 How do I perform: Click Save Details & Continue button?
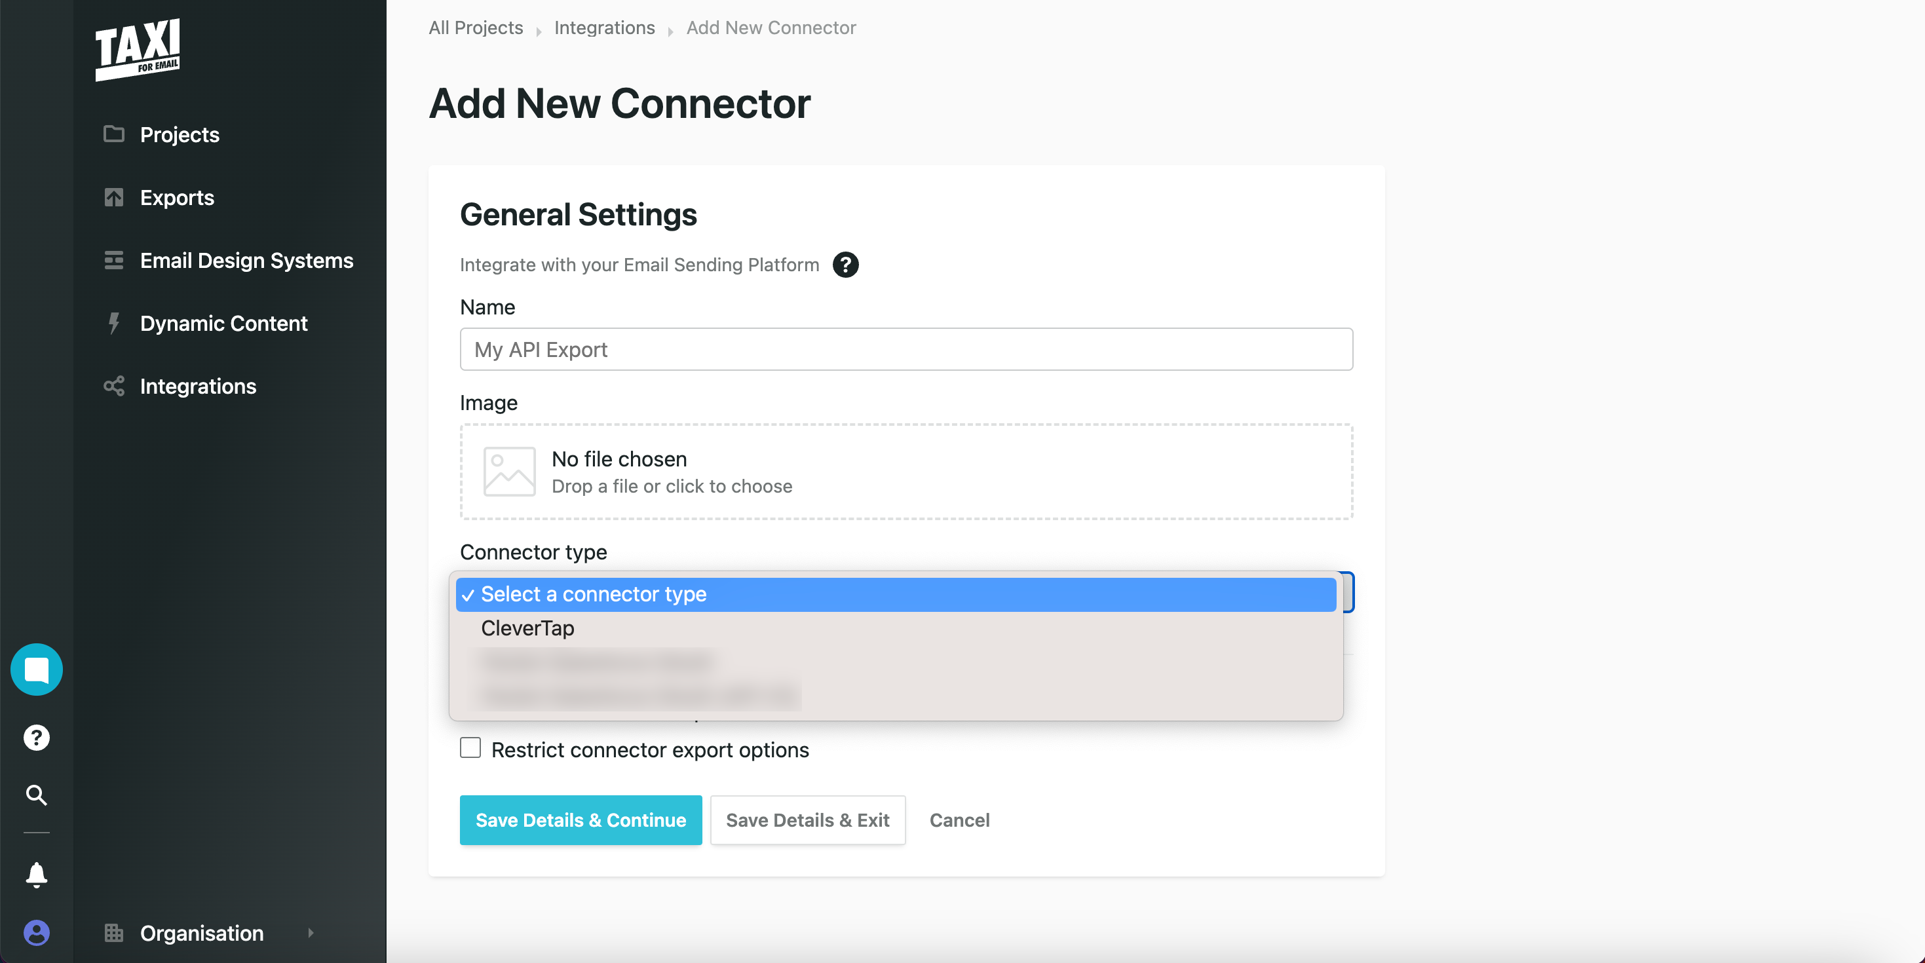(581, 820)
